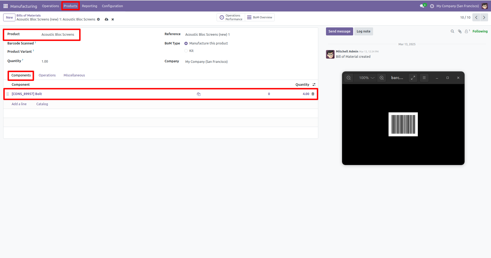Open the Configuration menu
The image size is (491, 258).
(x=112, y=6)
